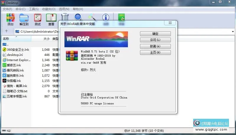This screenshot has width=236, height=135.
Task: Click size value 2,079
Action: [x=46, y=86]
